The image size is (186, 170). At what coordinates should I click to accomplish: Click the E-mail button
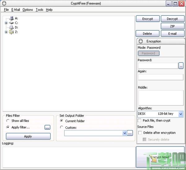(172, 34)
